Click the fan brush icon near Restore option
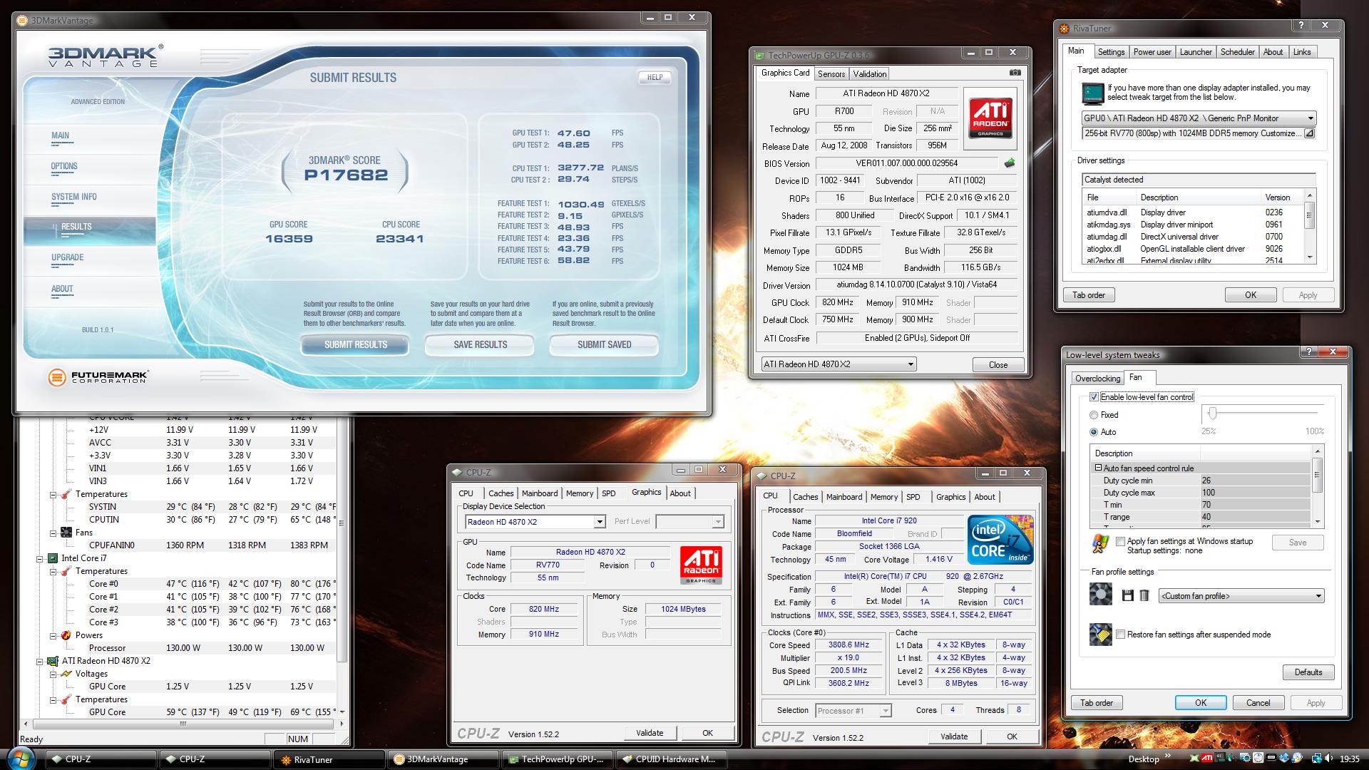Screen dimensions: 1369x770 pyautogui.click(x=1101, y=635)
